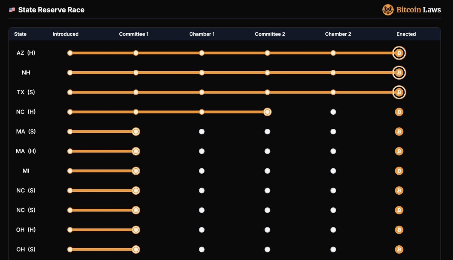Viewport: 453px width, 260px height.
Task: Click the Introduced column header
Action: pos(66,34)
